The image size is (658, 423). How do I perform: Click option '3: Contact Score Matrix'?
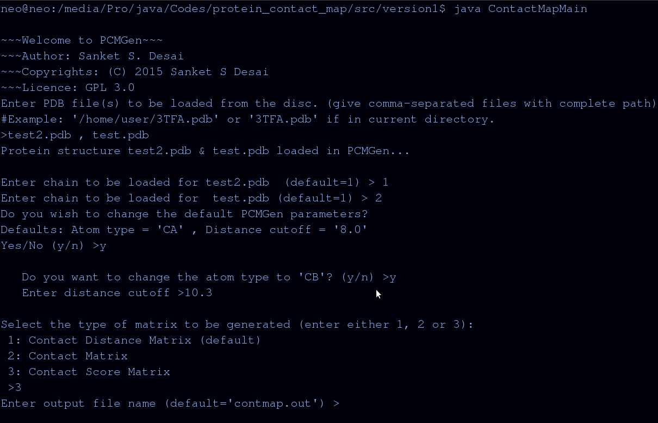tap(89, 372)
